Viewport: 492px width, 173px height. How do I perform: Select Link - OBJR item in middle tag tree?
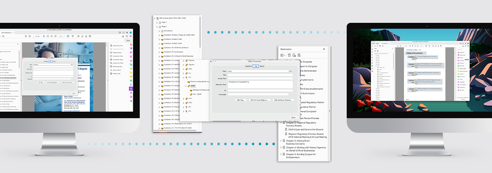196,94
